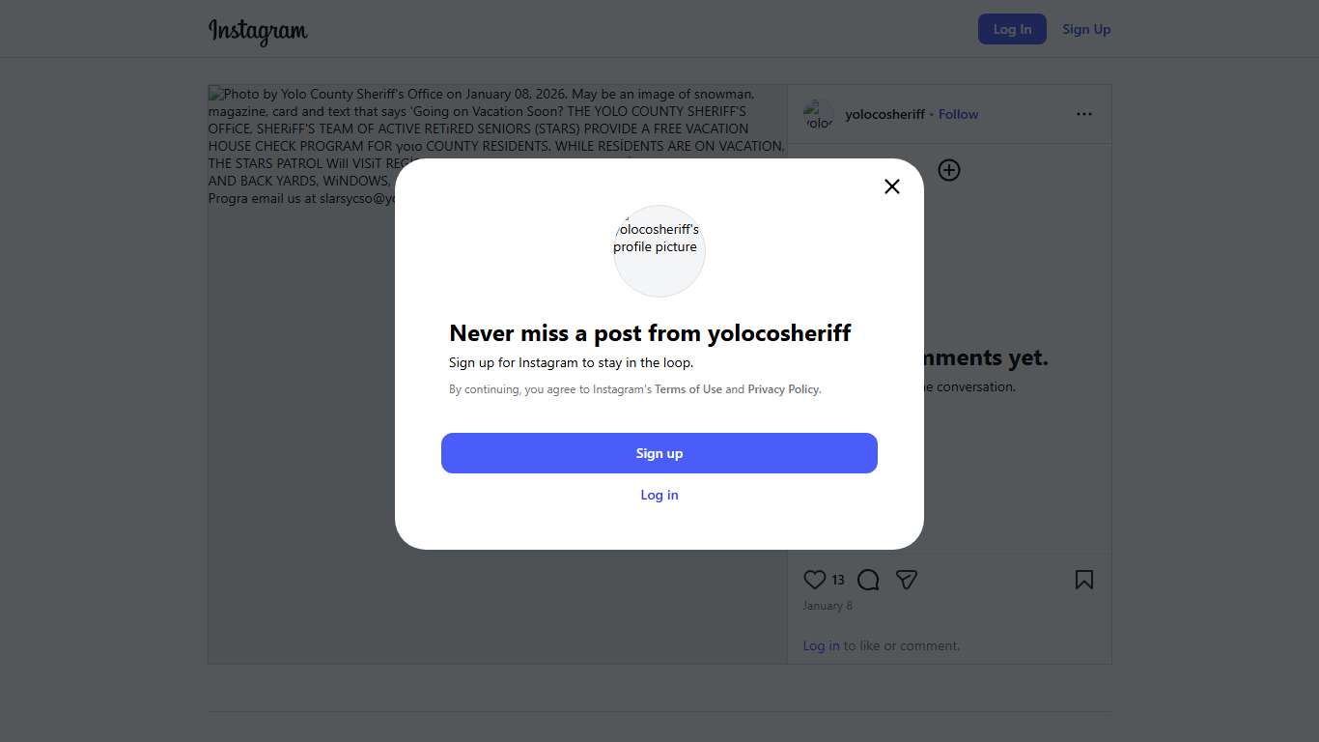Open yolocosheriff username in post header
The image size is (1319, 742).
(884, 114)
